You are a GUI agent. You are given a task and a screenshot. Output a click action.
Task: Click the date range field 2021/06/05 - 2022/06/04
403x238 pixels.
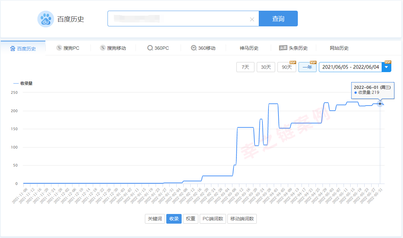[350, 67]
